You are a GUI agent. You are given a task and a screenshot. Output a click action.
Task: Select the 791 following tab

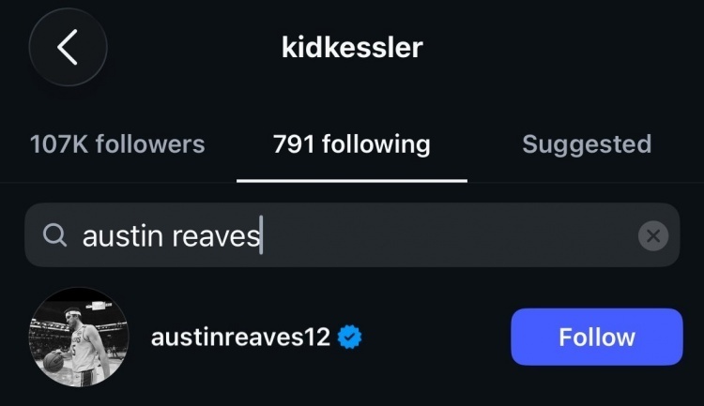tap(352, 144)
